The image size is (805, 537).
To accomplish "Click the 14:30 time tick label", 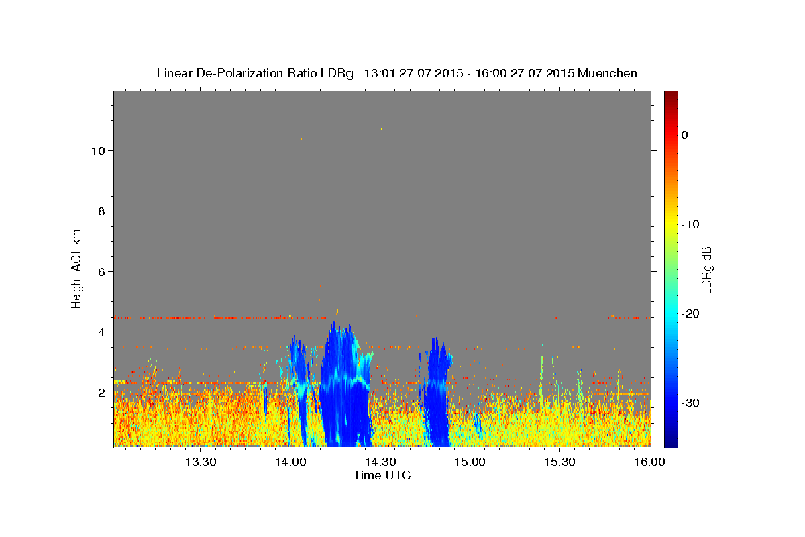I will [x=380, y=462].
